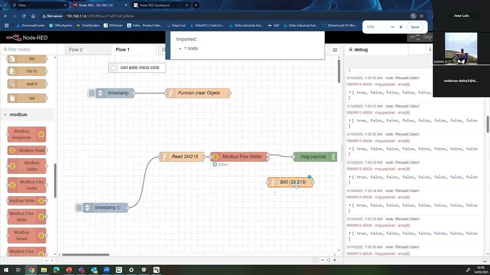Zoom in on the flow canvas
This screenshot has height=275, width=490.
[x=335, y=260]
